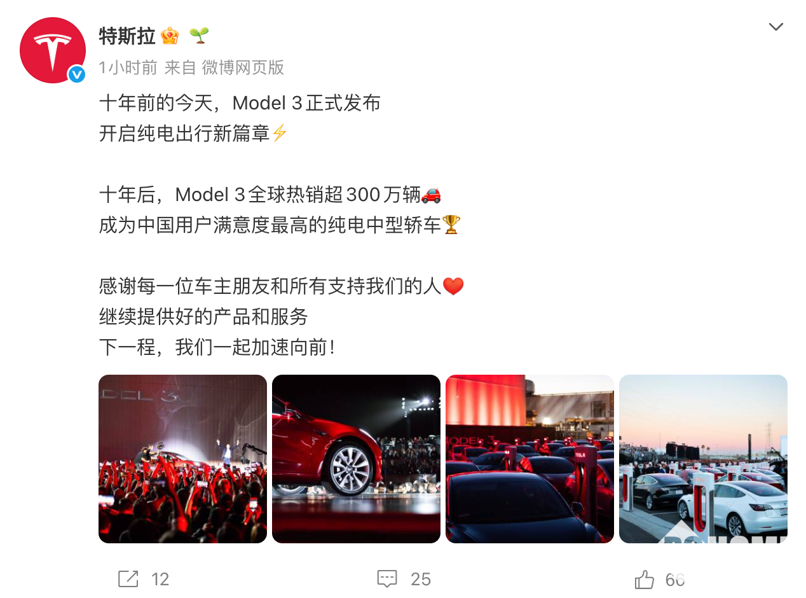Image resolution: width=806 pixels, height=598 pixels.
Task: Click the trophy emoji in post
Action: (451, 225)
